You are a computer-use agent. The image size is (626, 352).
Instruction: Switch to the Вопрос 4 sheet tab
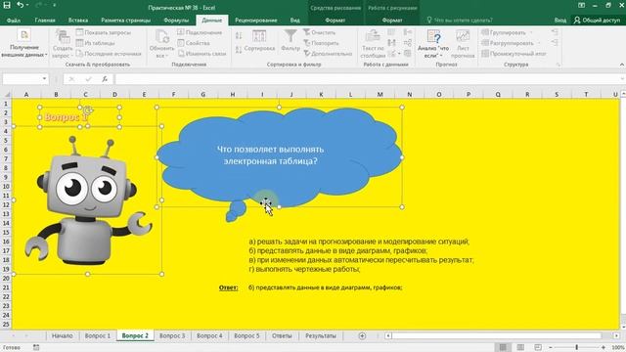pyautogui.click(x=209, y=335)
